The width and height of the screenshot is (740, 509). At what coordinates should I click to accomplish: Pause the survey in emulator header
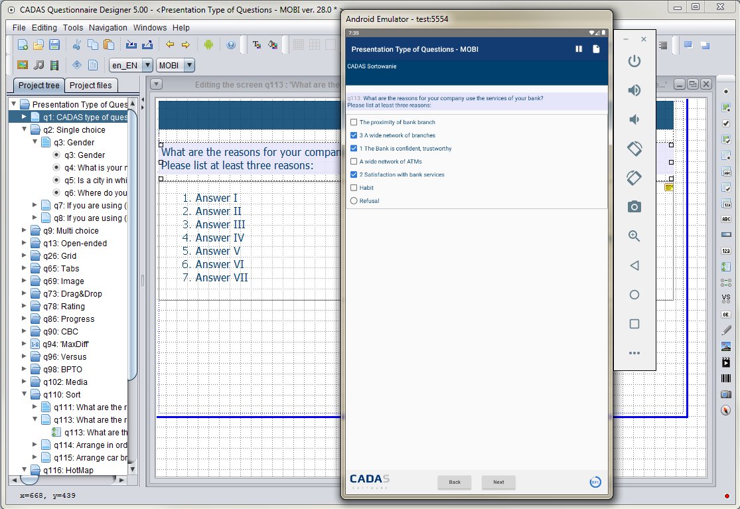(x=579, y=49)
